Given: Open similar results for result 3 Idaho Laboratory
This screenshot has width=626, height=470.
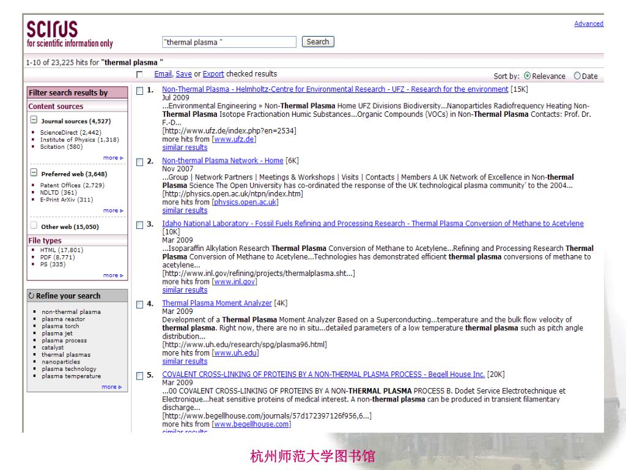Looking at the screenshot, I should (x=185, y=290).
